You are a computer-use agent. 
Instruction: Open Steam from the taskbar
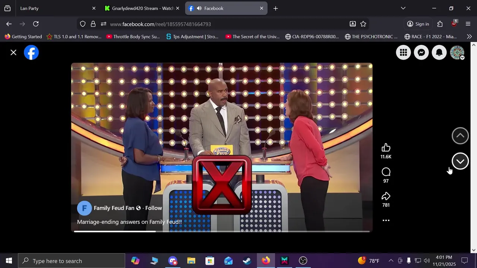pyautogui.click(x=247, y=261)
